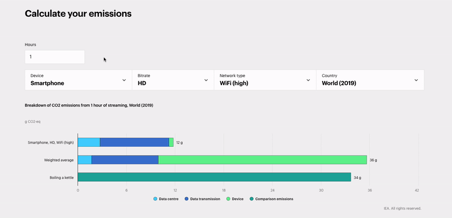Screen dimensions: 452x218
Task: Open Network type dropdown showing WiFi (high)
Action: (265, 80)
